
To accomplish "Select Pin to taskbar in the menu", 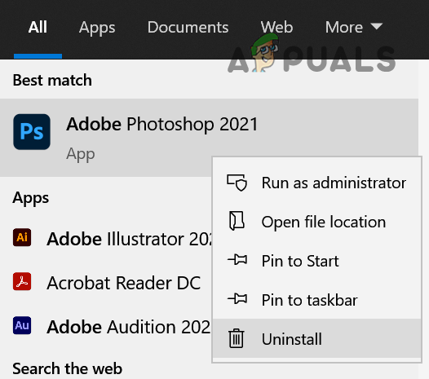I will (x=316, y=300).
